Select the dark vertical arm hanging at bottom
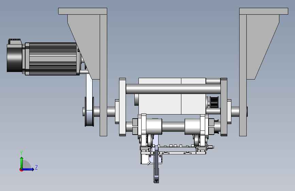 tap(157, 162)
